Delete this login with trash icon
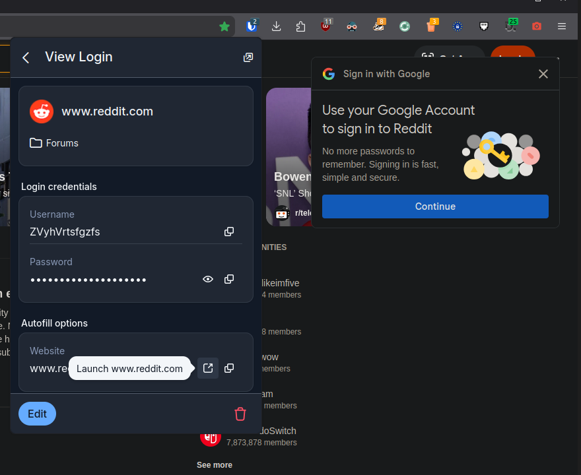Screen dimensions: 581x475 pos(240,414)
